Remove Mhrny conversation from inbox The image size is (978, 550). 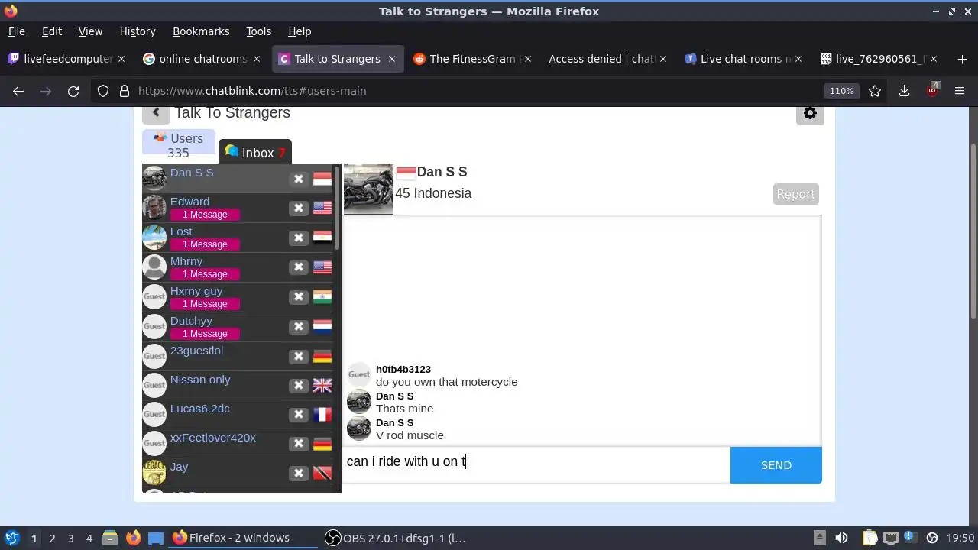click(299, 267)
